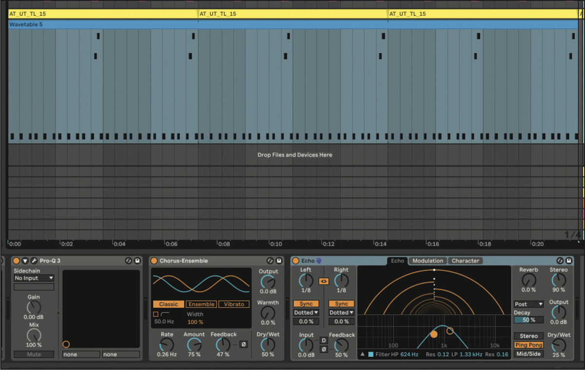Enable the chorus high-pass filter checkbox

(x=156, y=314)
